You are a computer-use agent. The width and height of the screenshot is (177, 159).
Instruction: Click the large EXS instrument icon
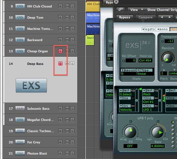(31, 86)
